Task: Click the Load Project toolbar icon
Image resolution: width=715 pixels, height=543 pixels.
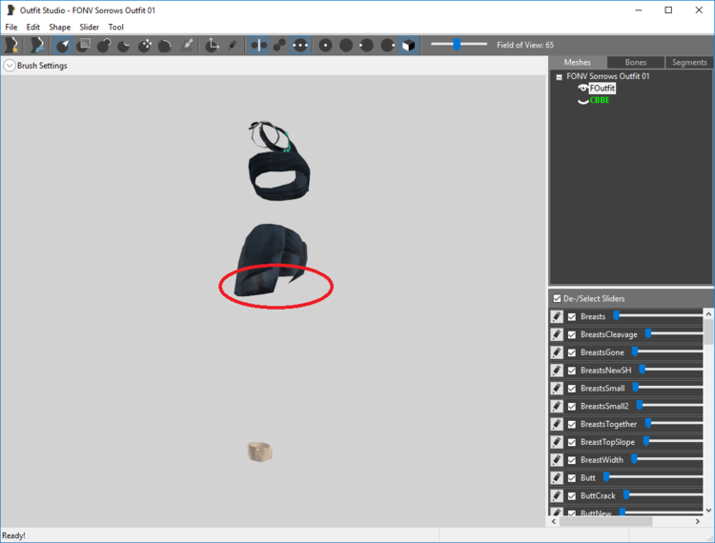Action: (36, 45)
